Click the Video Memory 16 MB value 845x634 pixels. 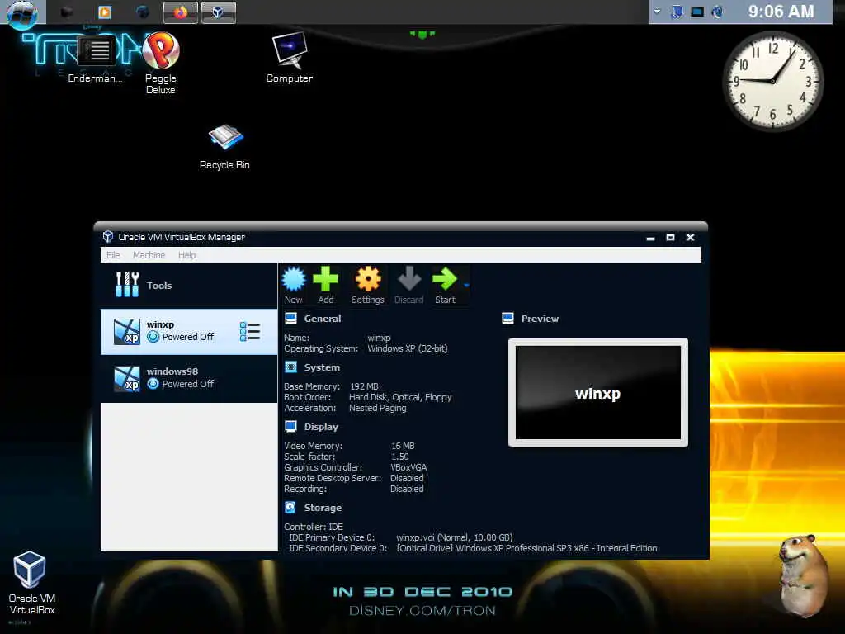coord(403,446)
